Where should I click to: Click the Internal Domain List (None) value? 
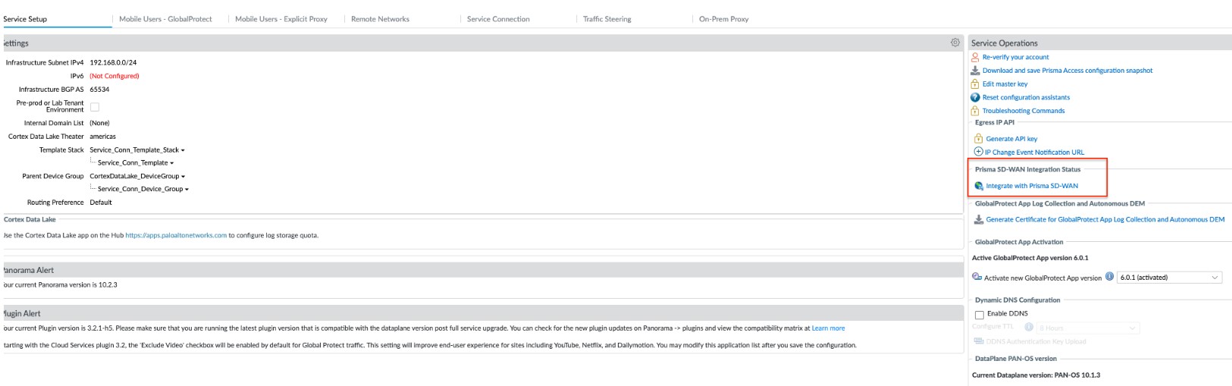tap(99, 123)
